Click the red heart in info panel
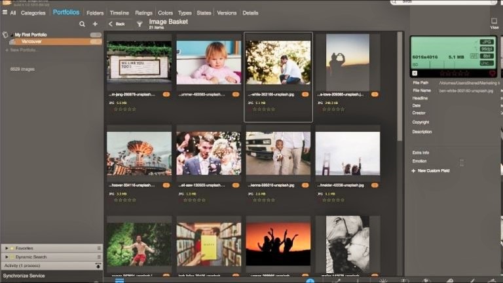Image resolution: width=503 pixels, height=283 pixels. 492,73
